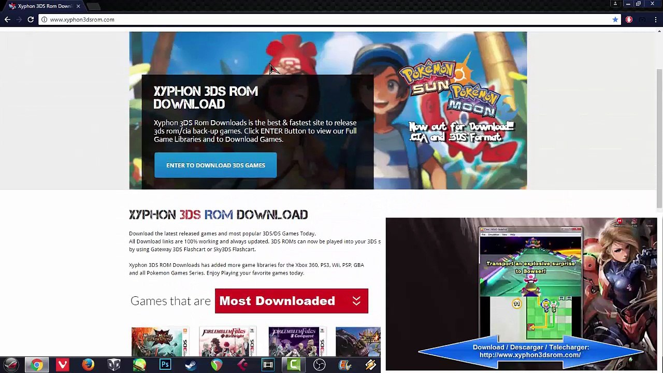Open Google Chrome from the taskbar

pos(37,365)
